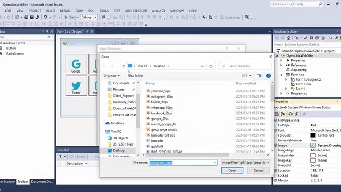Image resolution: width=341 pixels, height=192 pixels.
Task: Click the Home icon in Solution Explorer
Action: pos(288,38)
